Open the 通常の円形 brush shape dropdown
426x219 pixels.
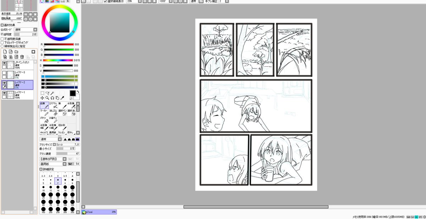coord(65,159)
